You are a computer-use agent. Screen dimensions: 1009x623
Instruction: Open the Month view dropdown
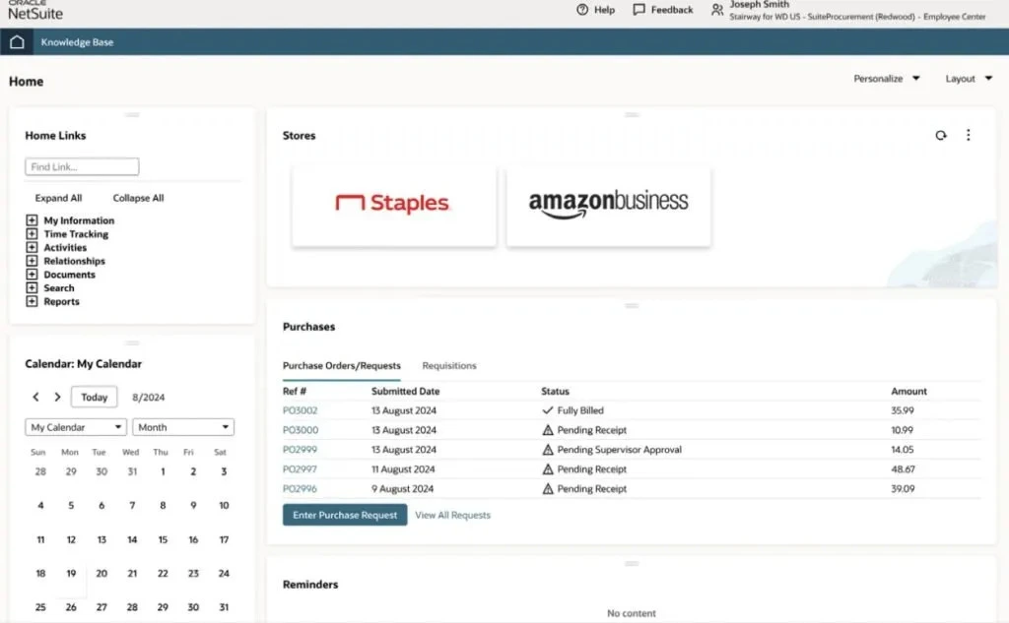[182, 427]
